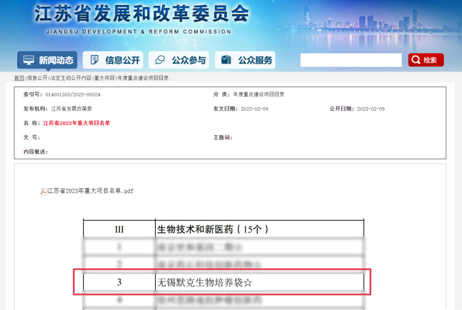This screenshot has width=462, height=310.
Task: Click row number 3 in the table
Action: (119, 282)
